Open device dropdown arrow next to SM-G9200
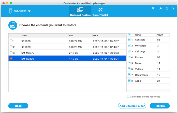Viewport: 178px width, 113px height. [x=29, y=11]
